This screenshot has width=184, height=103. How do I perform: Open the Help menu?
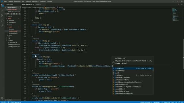coord(49,1)
